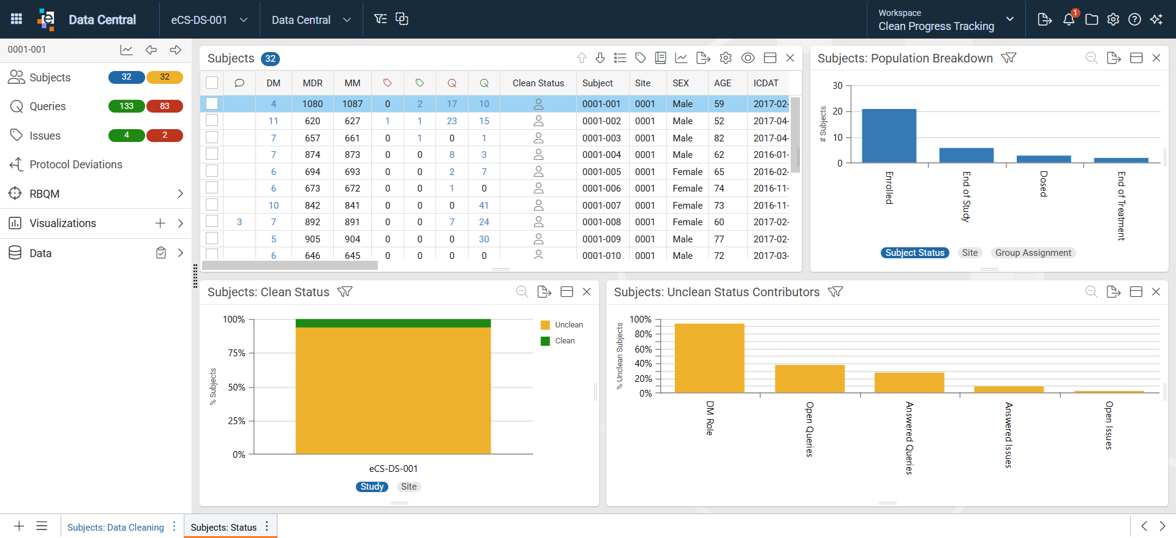Open Protocol Deviations in sidebar
The image size is (1176, 538).
click(76, 165)
